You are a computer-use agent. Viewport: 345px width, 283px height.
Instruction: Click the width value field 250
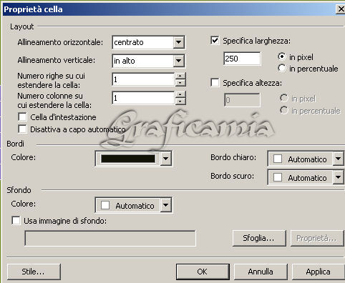pyautogui.click(x=242, y=59)
